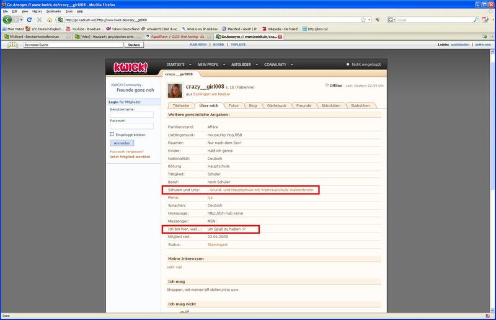Image resolution: width=496 pixels, height=320 pixels.
Task: Click Jetzt Mitglied werden! link
Action: [130, 157]
